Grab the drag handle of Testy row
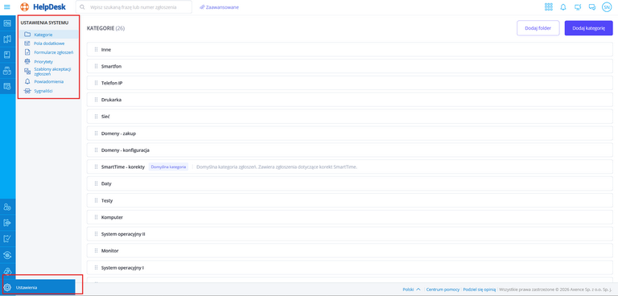The image size is (618, 296). pyautogui.click(x=97, y=200)
